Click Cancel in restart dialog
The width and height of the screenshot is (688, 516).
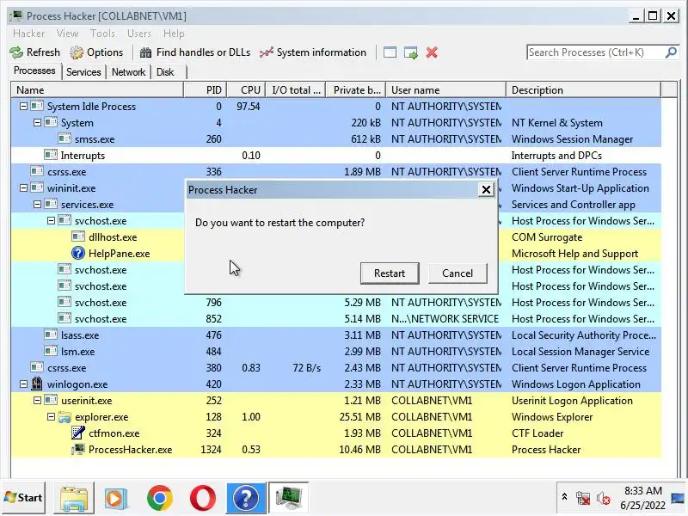[458, 273]
